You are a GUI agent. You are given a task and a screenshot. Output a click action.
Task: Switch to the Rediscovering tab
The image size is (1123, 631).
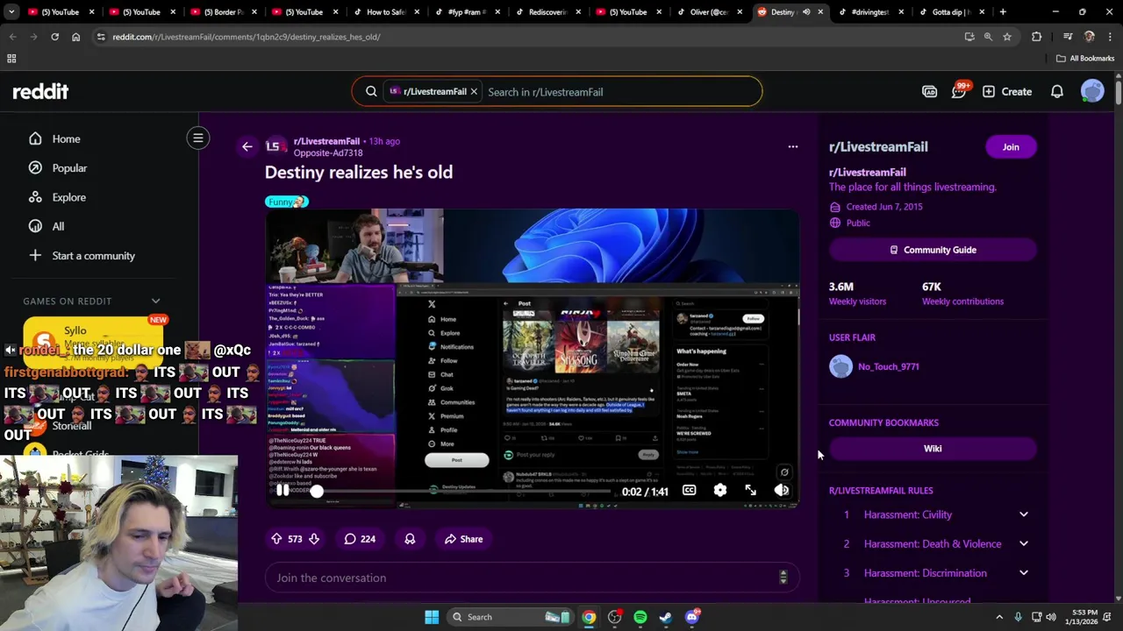coord(547,12)
